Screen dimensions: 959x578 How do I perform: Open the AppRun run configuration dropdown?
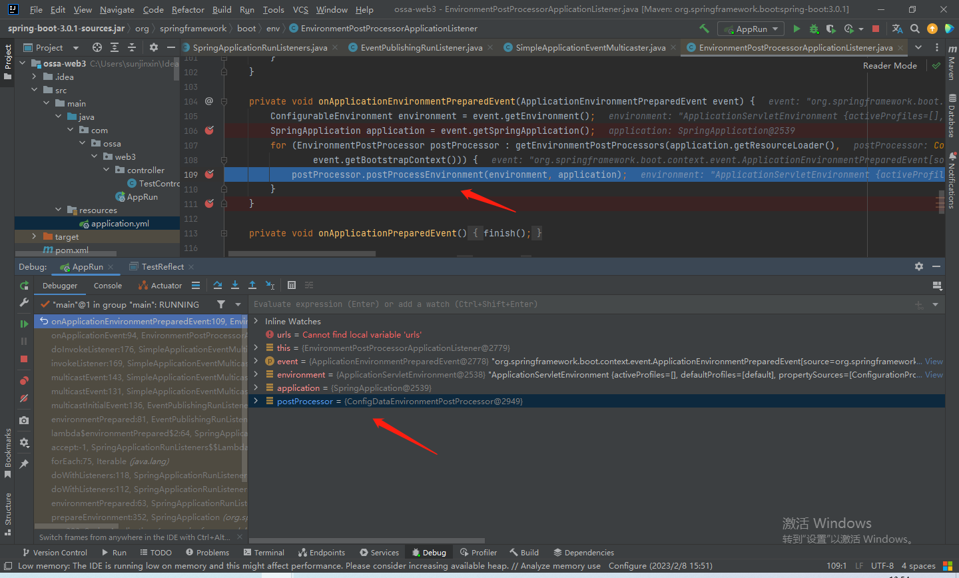(x=749, y=29)
